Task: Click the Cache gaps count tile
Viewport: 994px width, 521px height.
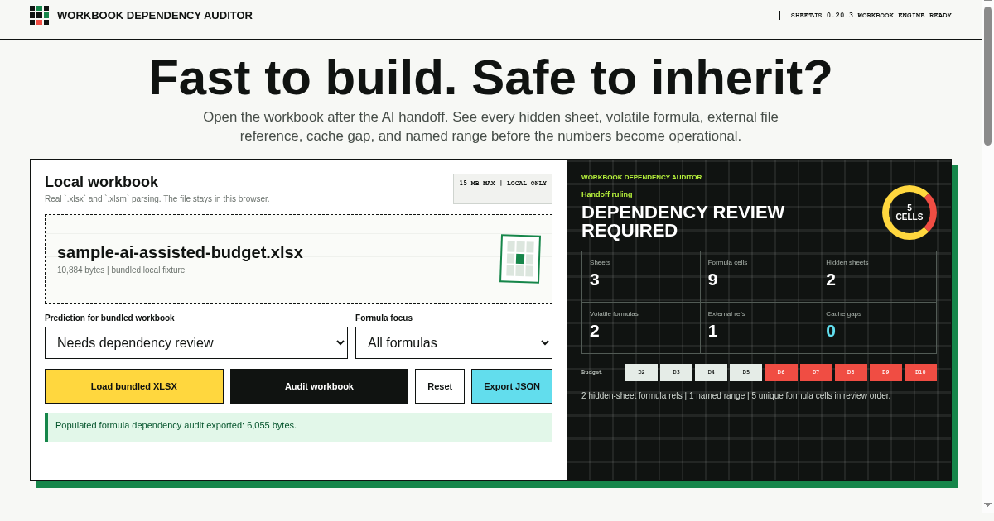Action: tap(877, 327)
